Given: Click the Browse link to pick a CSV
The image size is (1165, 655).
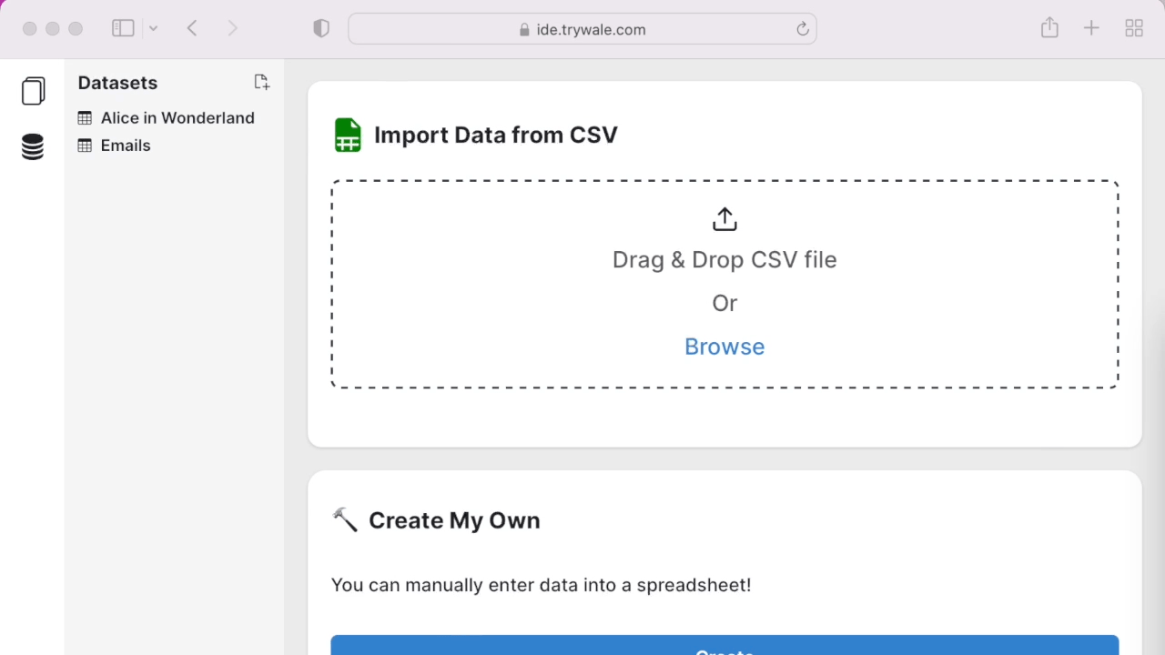Looking at the screenshot, I should click(724, 347).
